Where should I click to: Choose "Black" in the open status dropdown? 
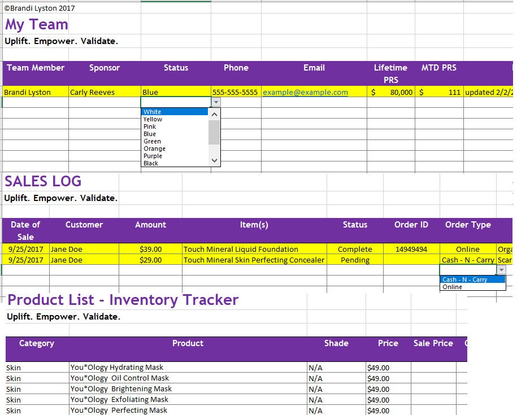point(150,163)
